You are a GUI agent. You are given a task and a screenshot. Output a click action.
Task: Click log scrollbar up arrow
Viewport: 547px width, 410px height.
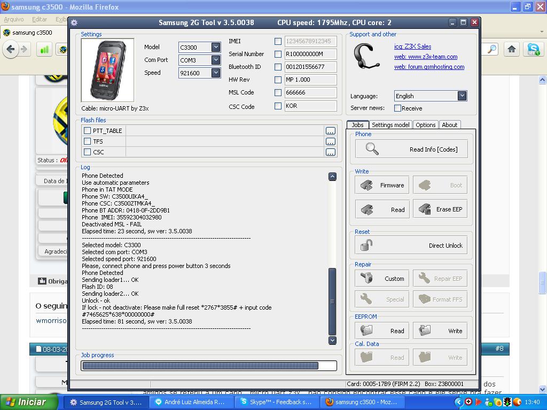332,176
